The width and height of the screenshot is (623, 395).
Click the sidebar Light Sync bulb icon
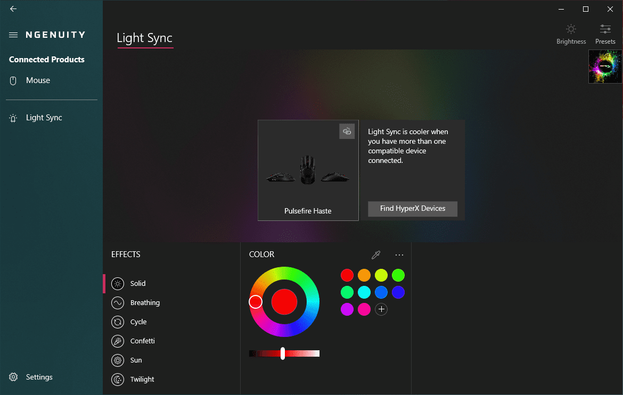tap(13, 118)
